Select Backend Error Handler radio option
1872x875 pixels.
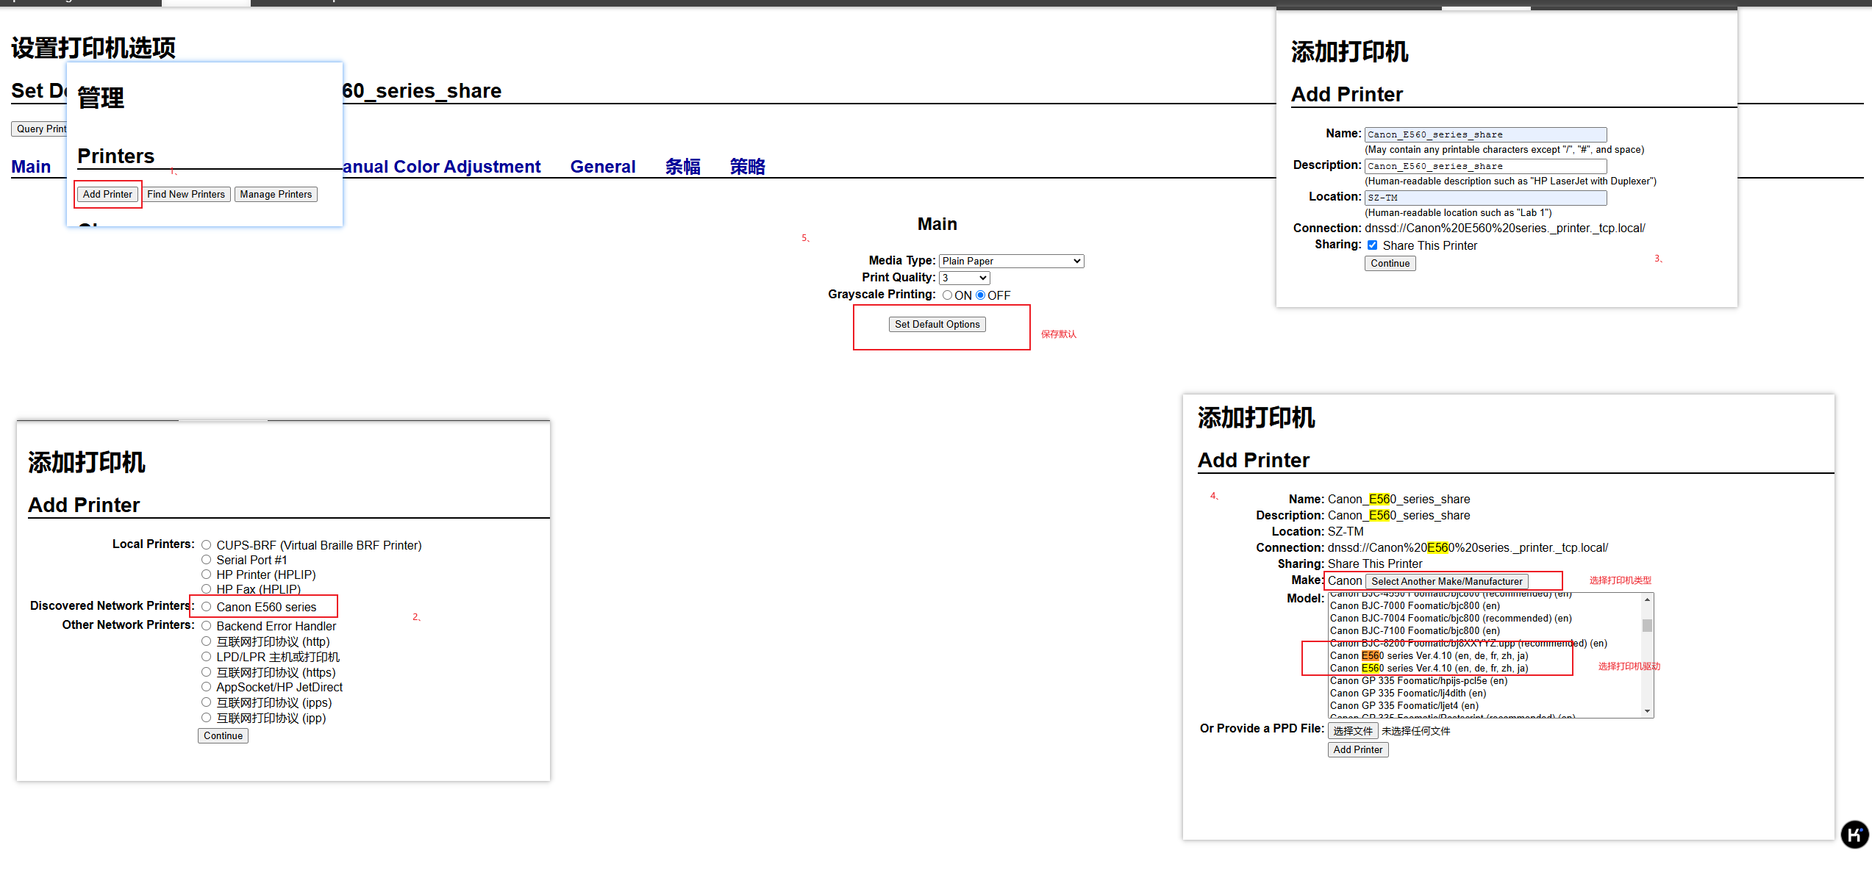tap(207, 626)
